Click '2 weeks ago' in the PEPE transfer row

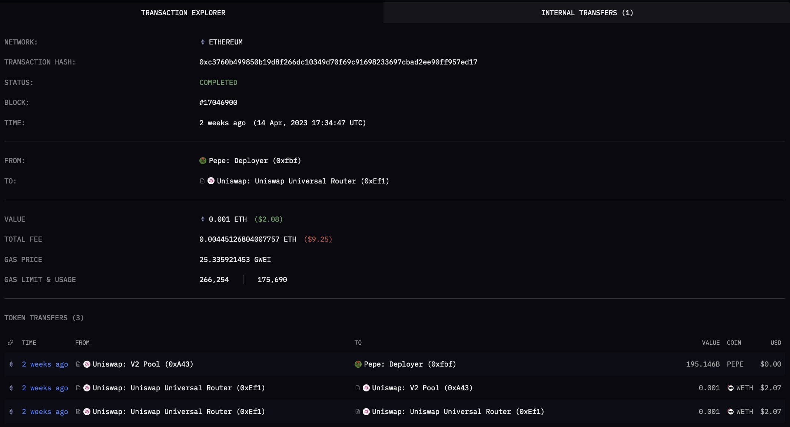coord(45,364)
